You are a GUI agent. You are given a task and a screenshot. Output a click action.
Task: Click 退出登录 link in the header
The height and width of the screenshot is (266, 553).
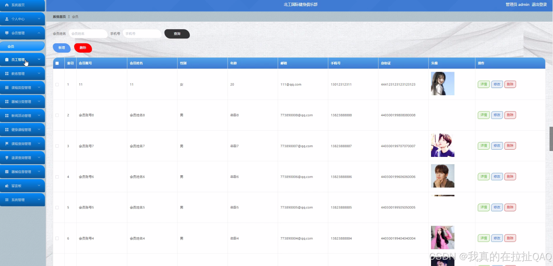(x=539, y=5)
